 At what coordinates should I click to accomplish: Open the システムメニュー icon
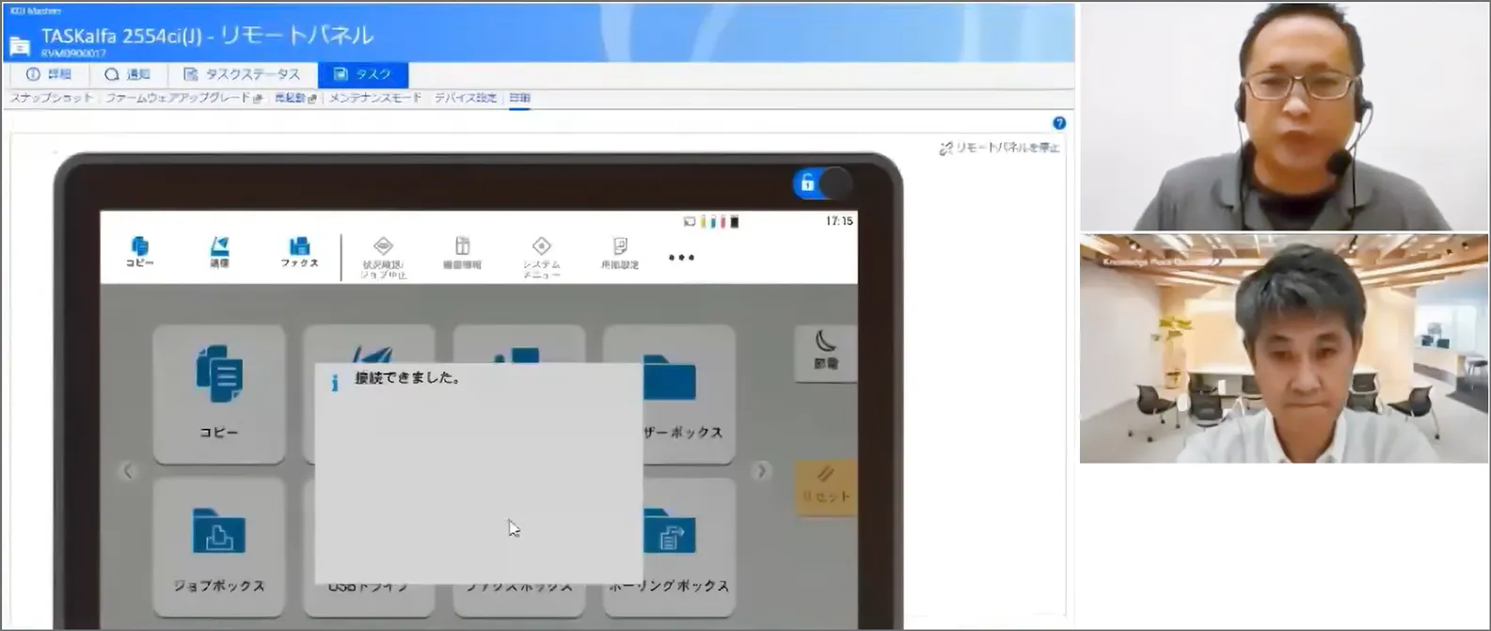tap(541, 258)
